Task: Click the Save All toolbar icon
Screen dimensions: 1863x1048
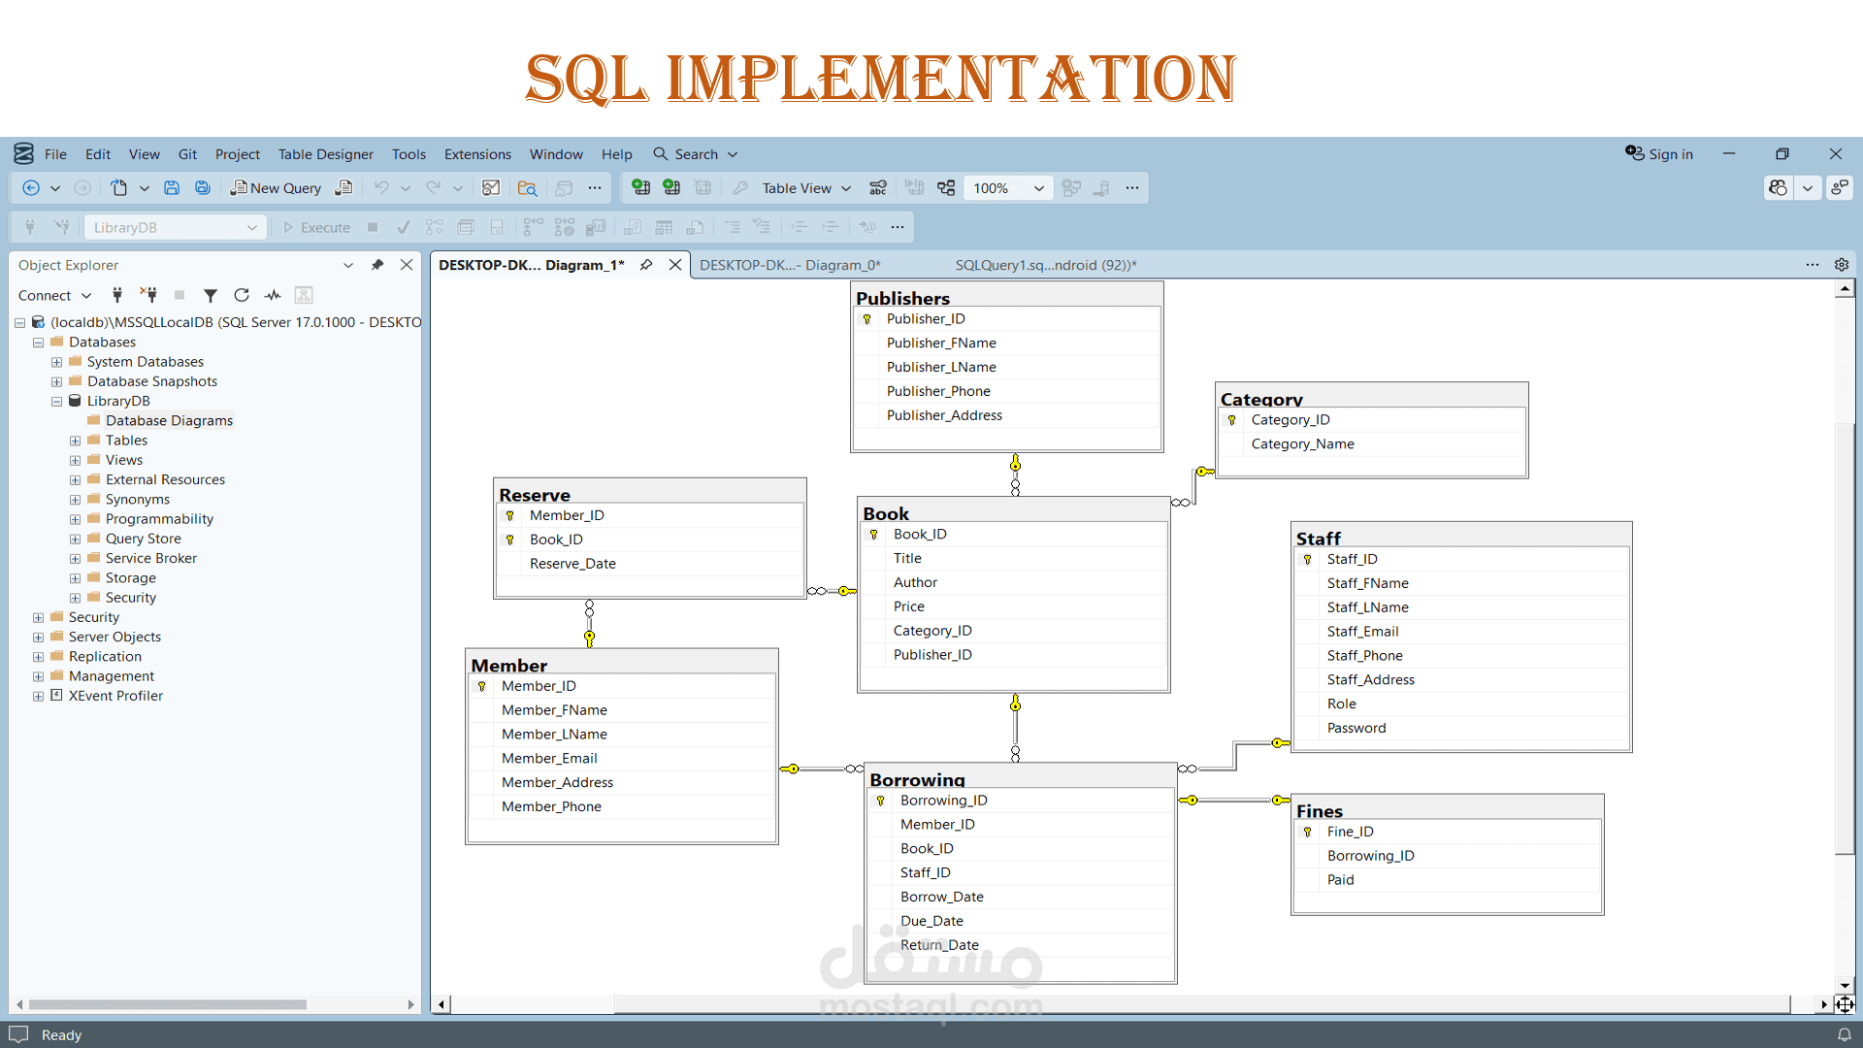Action: (203, 188)
